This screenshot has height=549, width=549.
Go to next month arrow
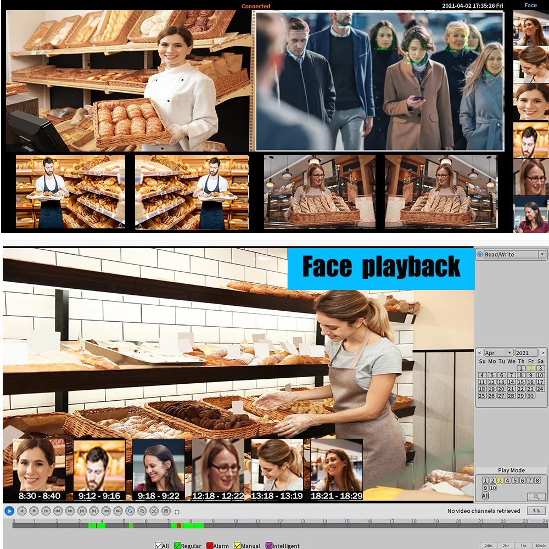(x=542, y=353)
